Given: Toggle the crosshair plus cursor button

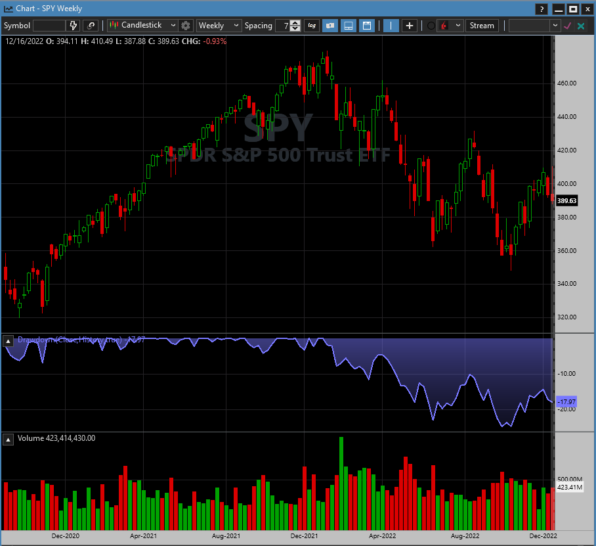Looking at the screenshot, I should coord(410,26).
